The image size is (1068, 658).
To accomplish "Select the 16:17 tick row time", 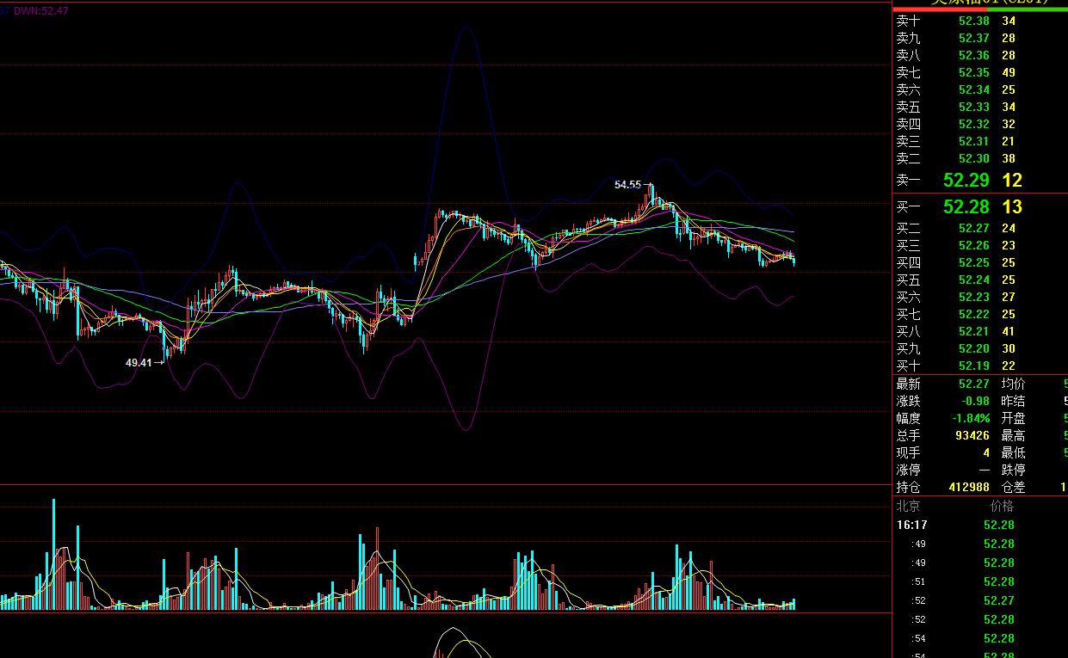I will point(911,525).
